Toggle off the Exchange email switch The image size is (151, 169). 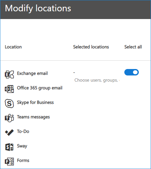[x=131, y=72]
